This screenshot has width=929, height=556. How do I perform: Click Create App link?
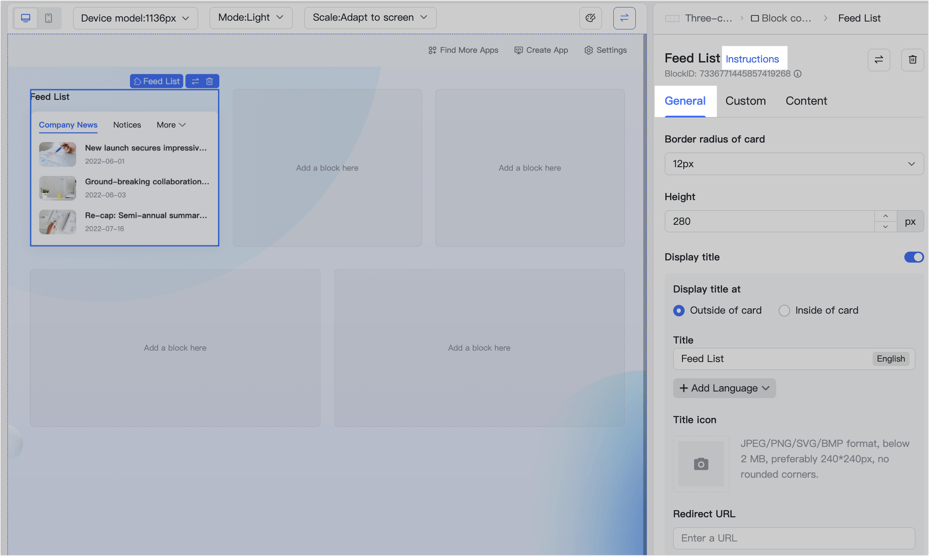pos(541,50)
